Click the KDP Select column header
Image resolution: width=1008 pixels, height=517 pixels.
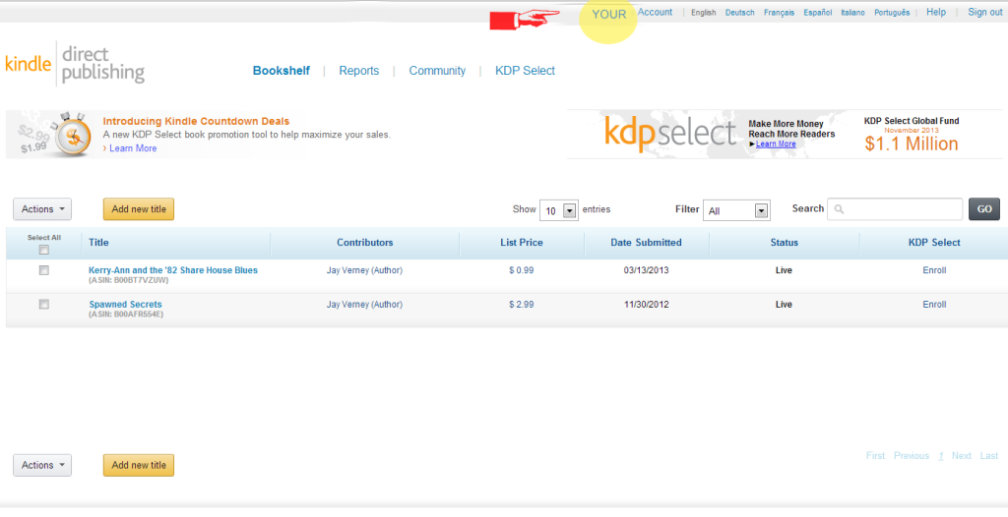(x=934, y=243)
